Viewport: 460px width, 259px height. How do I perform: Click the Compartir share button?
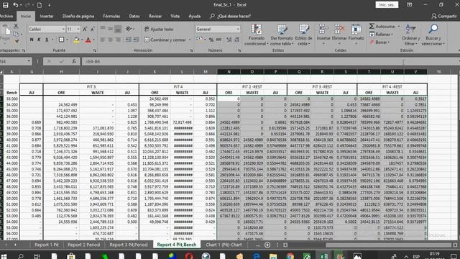tap(443, 16)
